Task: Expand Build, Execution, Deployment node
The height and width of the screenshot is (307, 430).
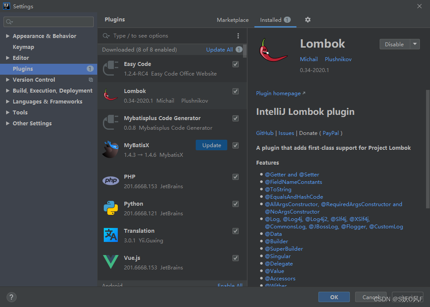Action: [x=8, y=90]
